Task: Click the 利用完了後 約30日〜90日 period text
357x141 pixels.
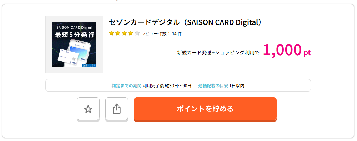Action: click(x=167, y=86)
